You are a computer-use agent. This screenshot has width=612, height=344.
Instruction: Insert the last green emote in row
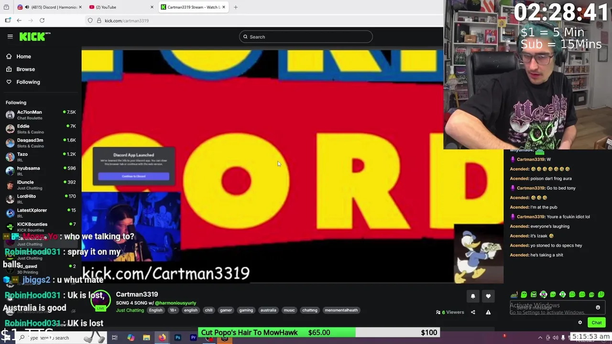(601, 295)
